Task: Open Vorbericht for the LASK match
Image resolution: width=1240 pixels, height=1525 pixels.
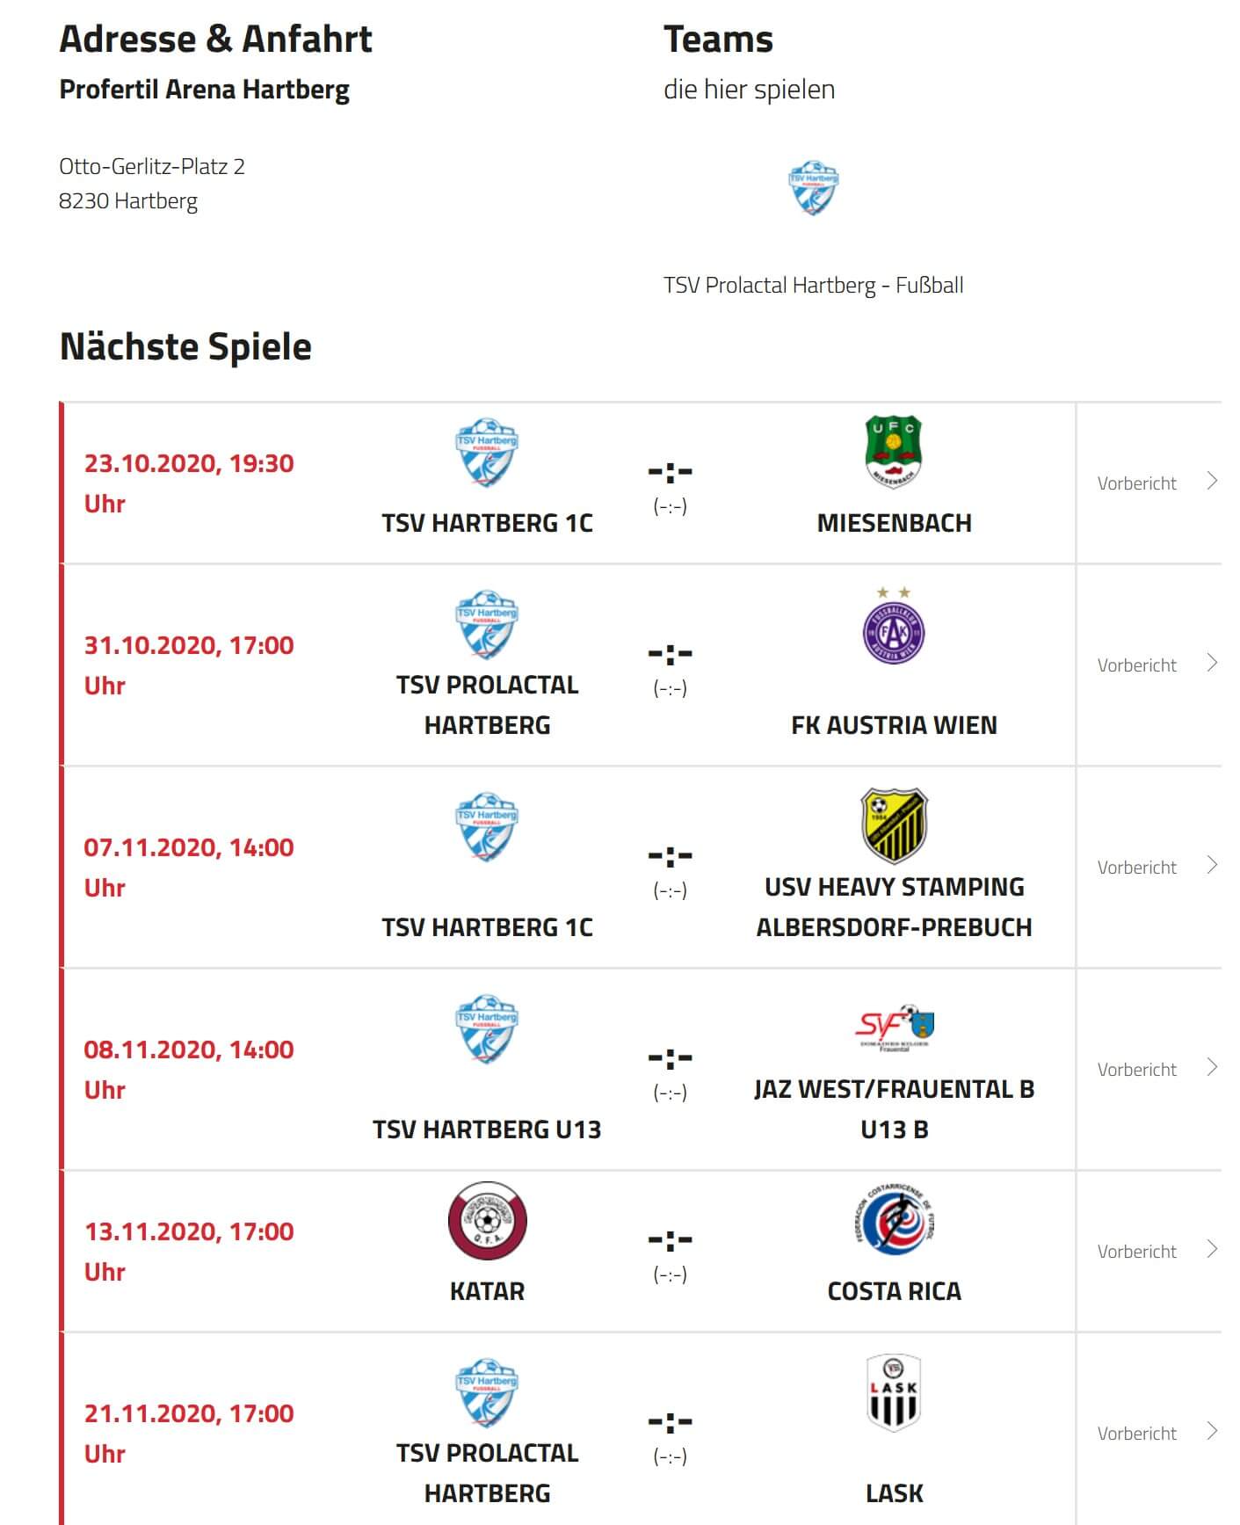Action: [1136, 1433]
